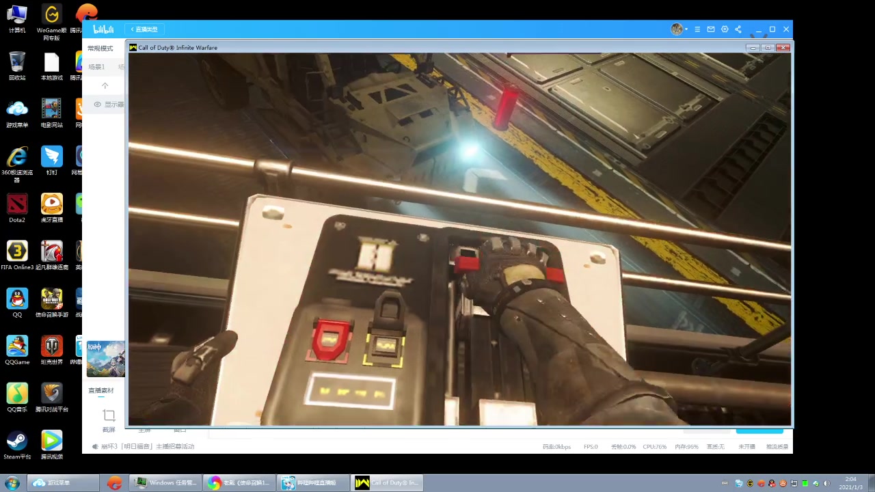The image size is (875, 492).
Task: Click the orange browser icon on taskbar
Action: pos(114,482)
